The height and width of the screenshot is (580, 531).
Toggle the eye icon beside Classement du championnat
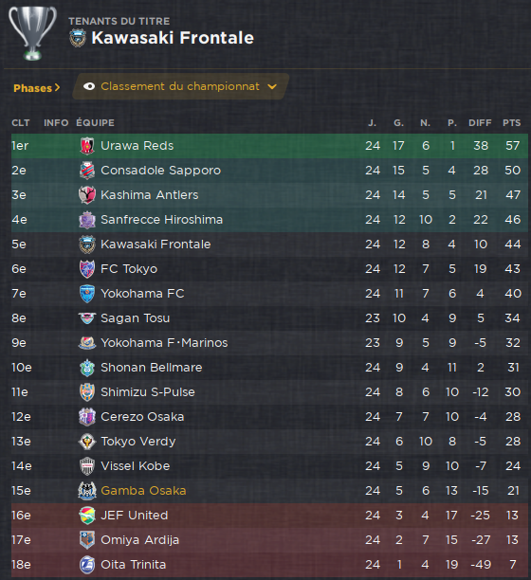pos(89,86)
